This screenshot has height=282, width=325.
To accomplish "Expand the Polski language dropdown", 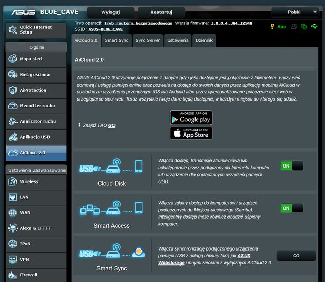I will pos(297,12).
